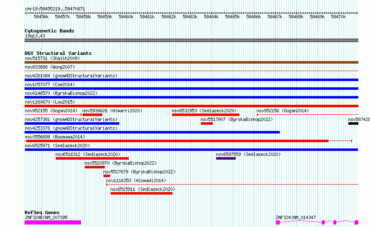The height and width of the screenshot is (227, 370).
Task: Click the blue nsv4261084 gnomAD variant bar
Action: click(191, 80)
